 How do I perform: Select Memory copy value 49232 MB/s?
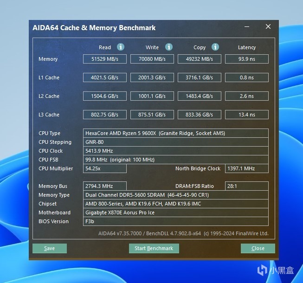(200, 59)
